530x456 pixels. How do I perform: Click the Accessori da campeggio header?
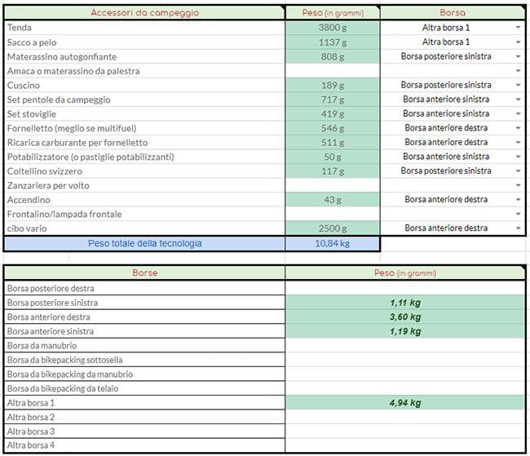144,12
